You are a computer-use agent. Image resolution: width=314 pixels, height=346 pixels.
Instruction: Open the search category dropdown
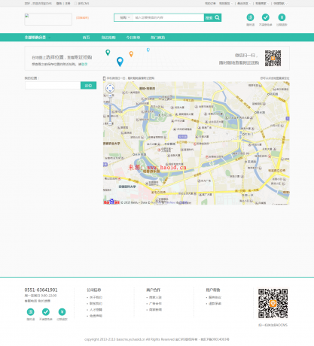tap(124, 17)
